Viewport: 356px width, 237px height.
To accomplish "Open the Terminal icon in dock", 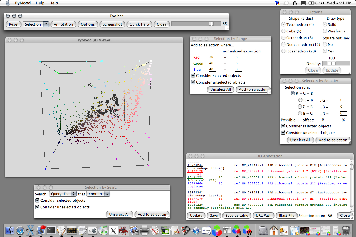I will [51, 230].
